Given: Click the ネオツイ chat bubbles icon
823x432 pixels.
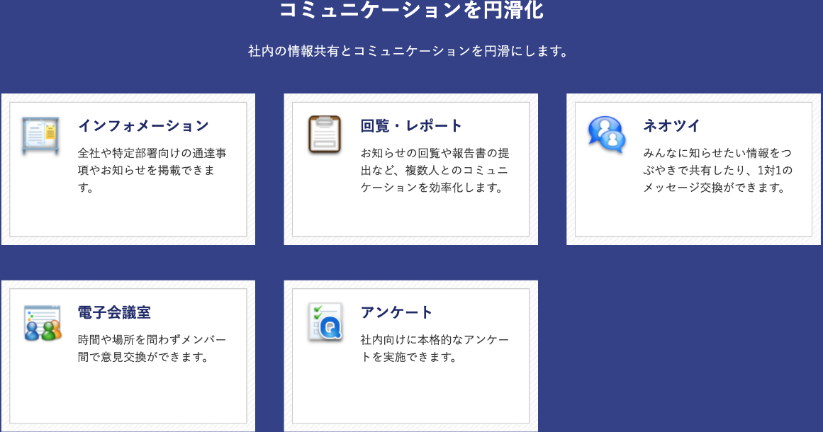Looking at the screenshot, I should [607, 135].
